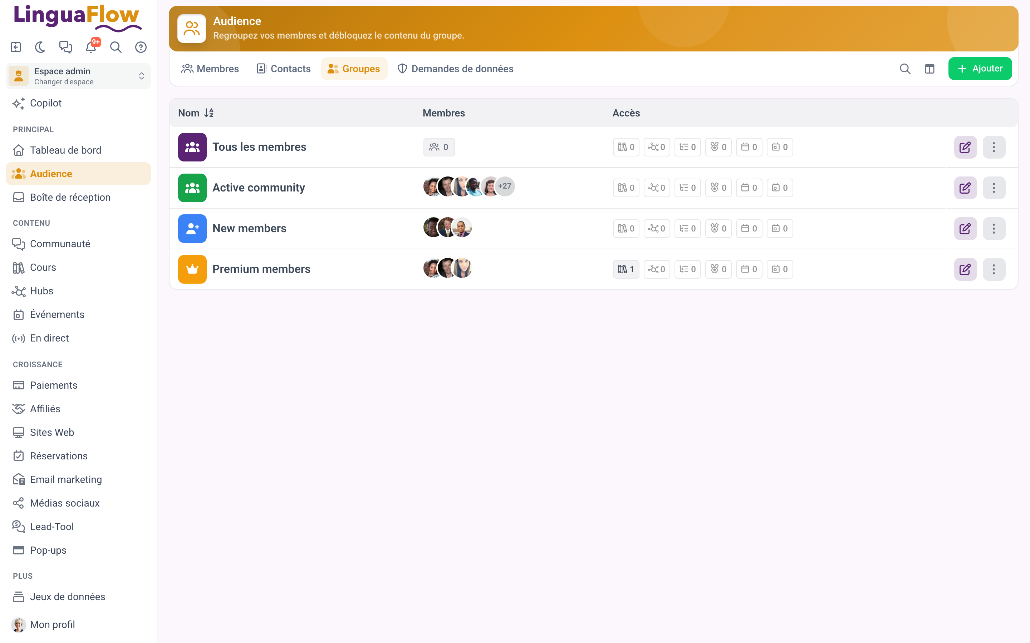This screenshot has height=643, width=1030.
Task: Open more options for Premium members
Action: (x=994, y=269)
